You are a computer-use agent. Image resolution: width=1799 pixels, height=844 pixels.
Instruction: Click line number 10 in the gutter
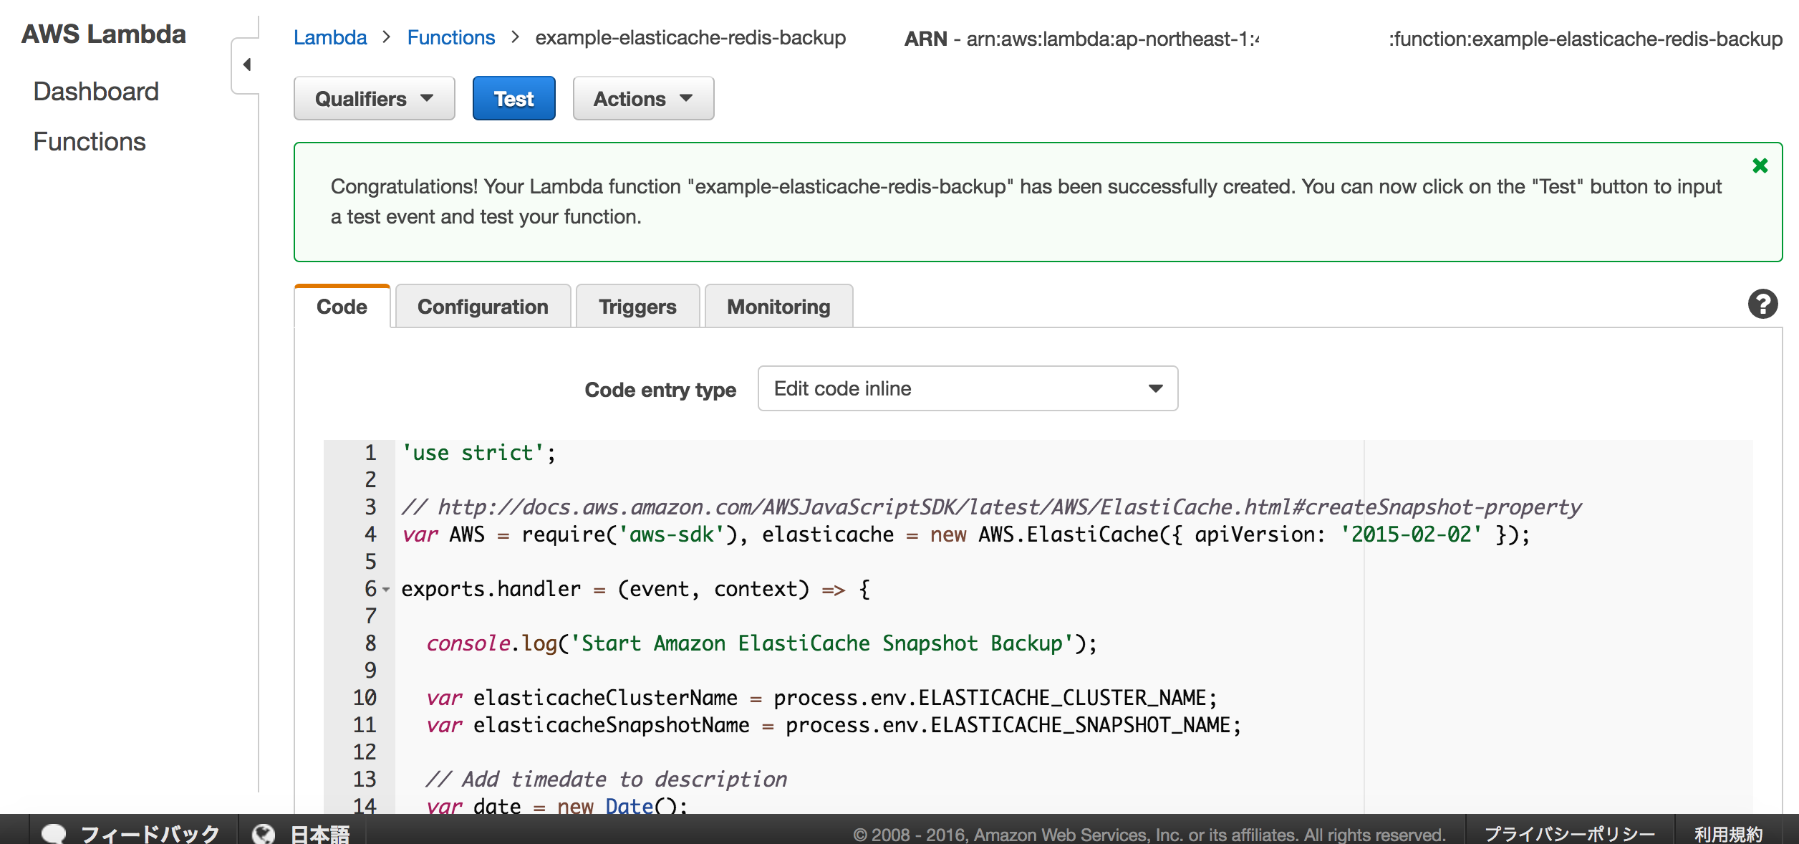click(365, 698)
